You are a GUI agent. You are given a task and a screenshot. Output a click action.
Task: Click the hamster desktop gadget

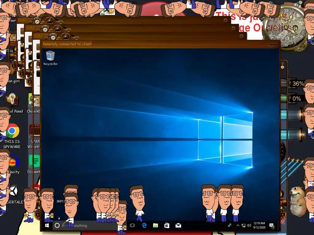tap(298, 201)
